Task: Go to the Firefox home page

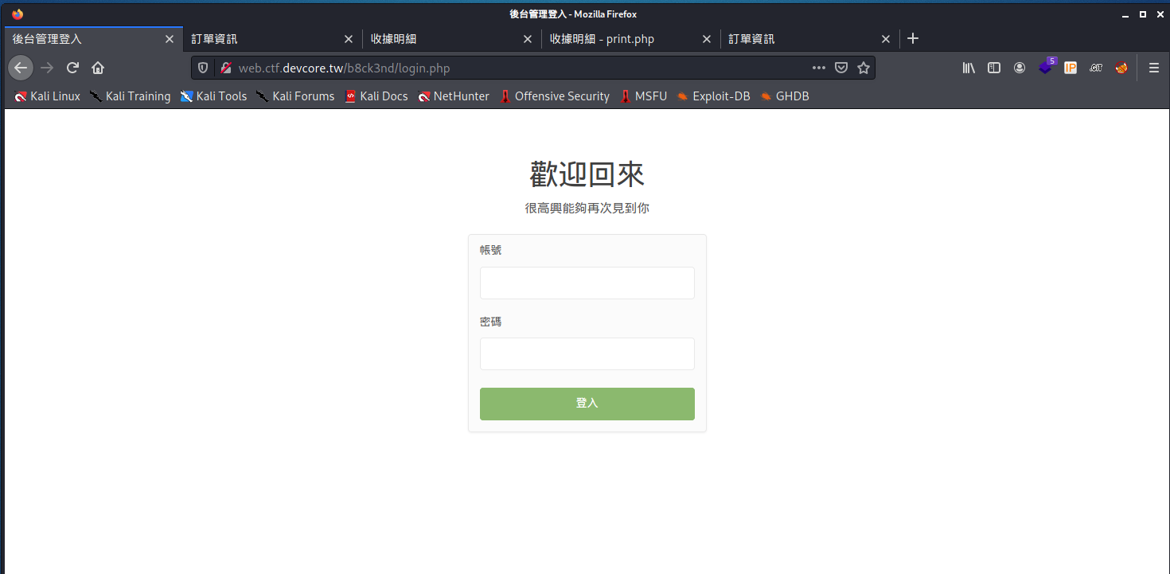Action: pyautogui.click(x=98, y=68)
